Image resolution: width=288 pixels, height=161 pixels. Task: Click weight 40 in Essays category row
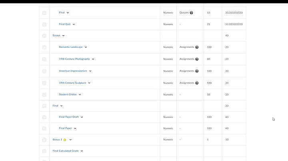tap(227, 35)
